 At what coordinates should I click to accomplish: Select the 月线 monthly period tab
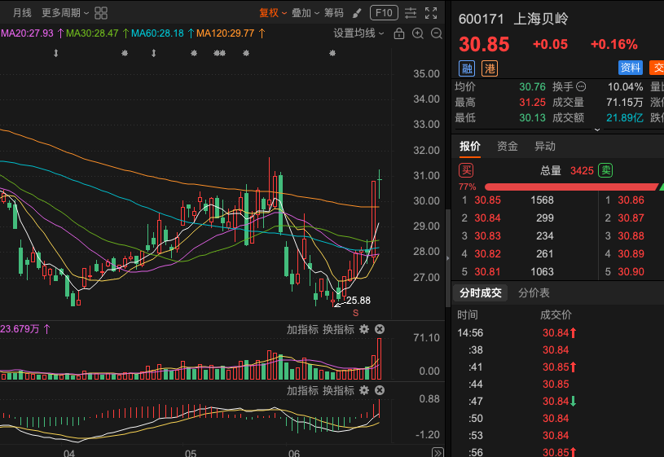22,13
